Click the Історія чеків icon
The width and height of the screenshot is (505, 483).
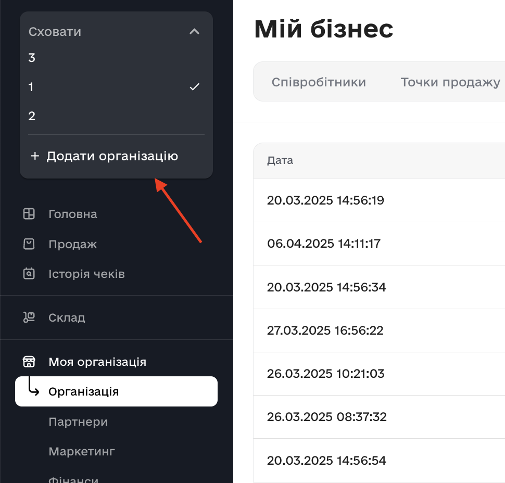tap(29, 274)
